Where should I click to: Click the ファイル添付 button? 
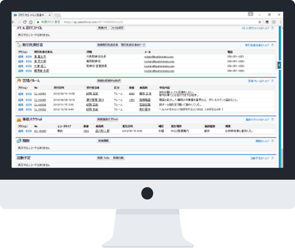click(117, 28)
